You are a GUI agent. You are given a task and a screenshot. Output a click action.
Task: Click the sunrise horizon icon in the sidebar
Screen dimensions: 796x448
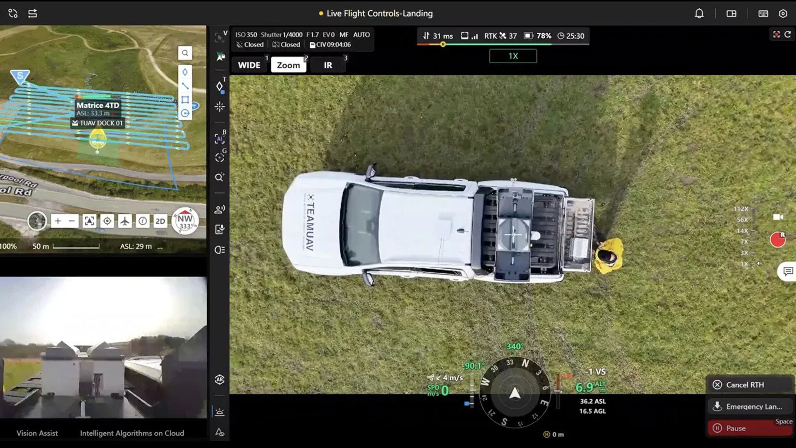[x=220, y=412]
